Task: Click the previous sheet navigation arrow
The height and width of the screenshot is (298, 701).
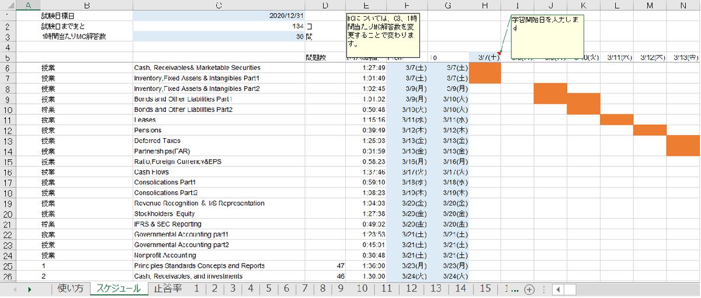Action: pyautogui.click(x=14, y=289)
